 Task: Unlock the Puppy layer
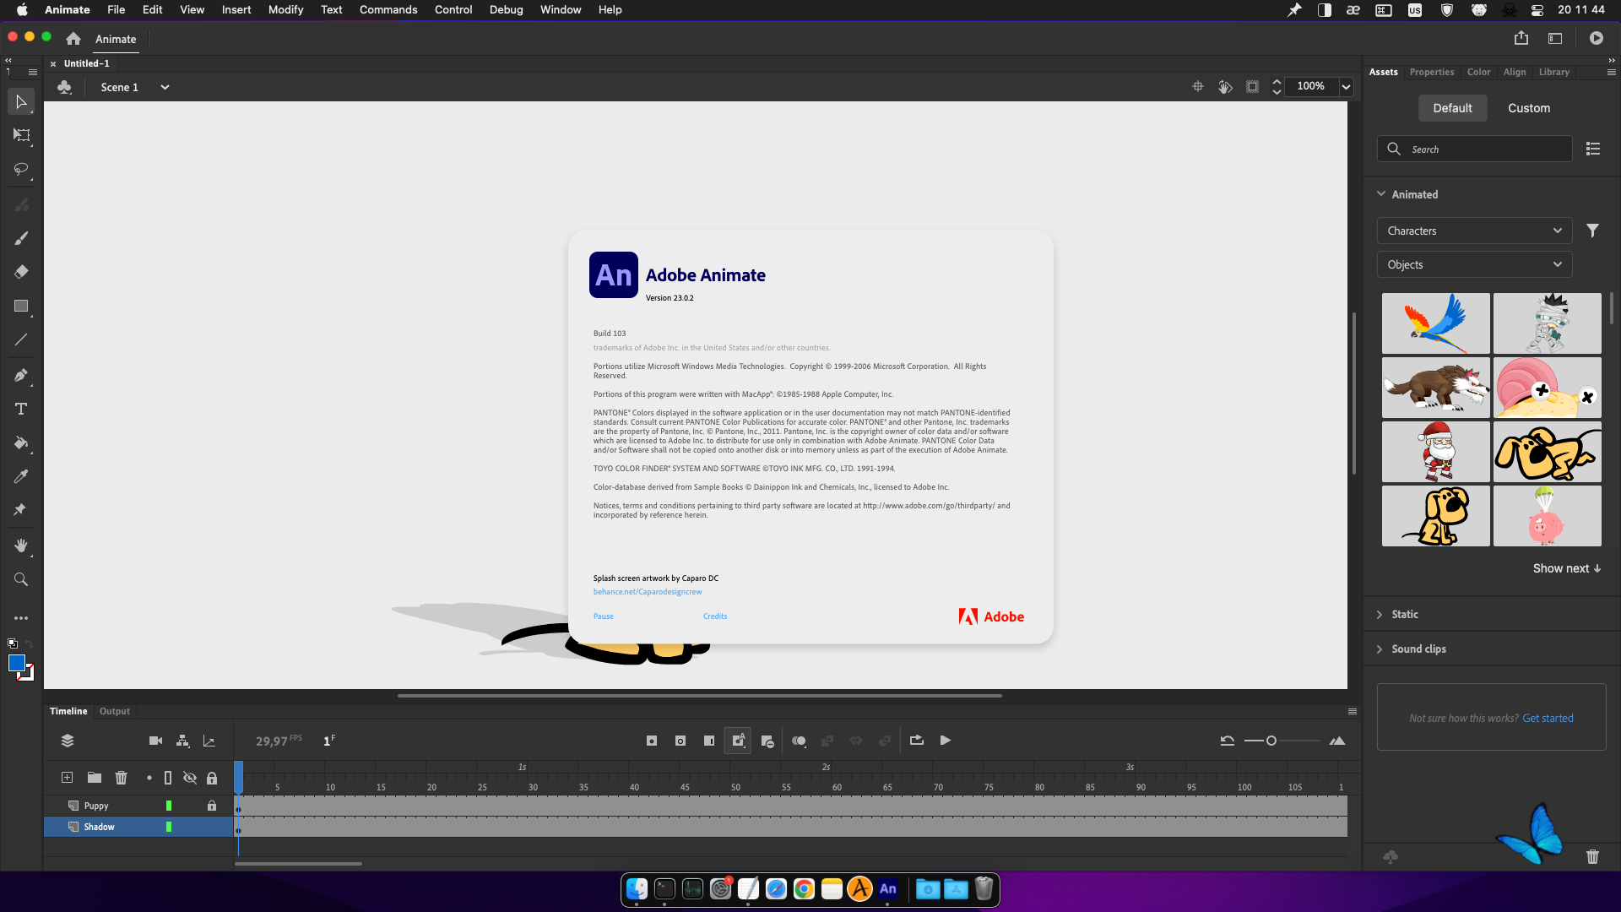click(212, 806)
